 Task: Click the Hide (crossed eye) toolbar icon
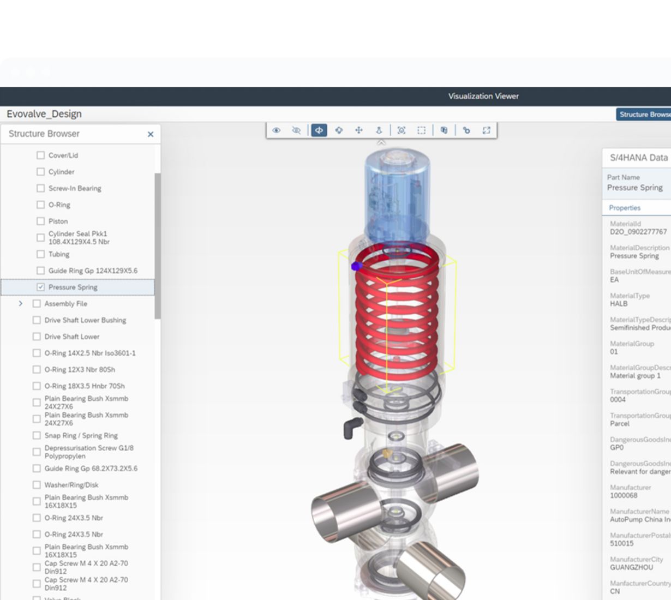coord(296,130)
